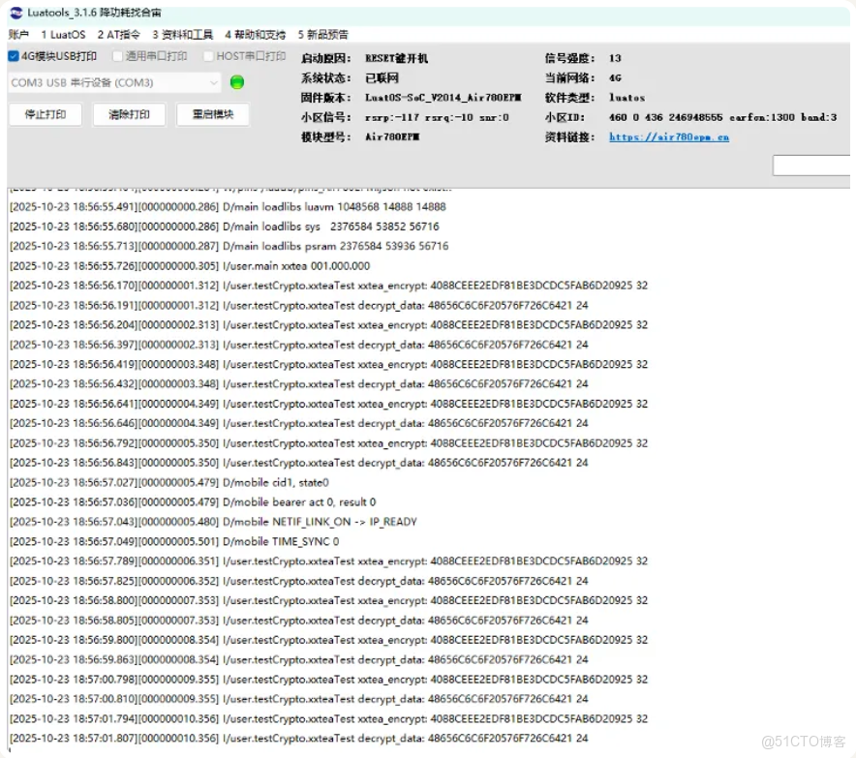Click the decrypt_data log line at 18:57:01.807
Viewport: 856px width, 758px height.
click(x=299, y=739)
